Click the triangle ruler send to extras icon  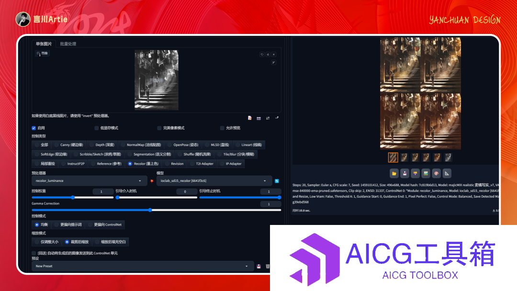[447, 173]
